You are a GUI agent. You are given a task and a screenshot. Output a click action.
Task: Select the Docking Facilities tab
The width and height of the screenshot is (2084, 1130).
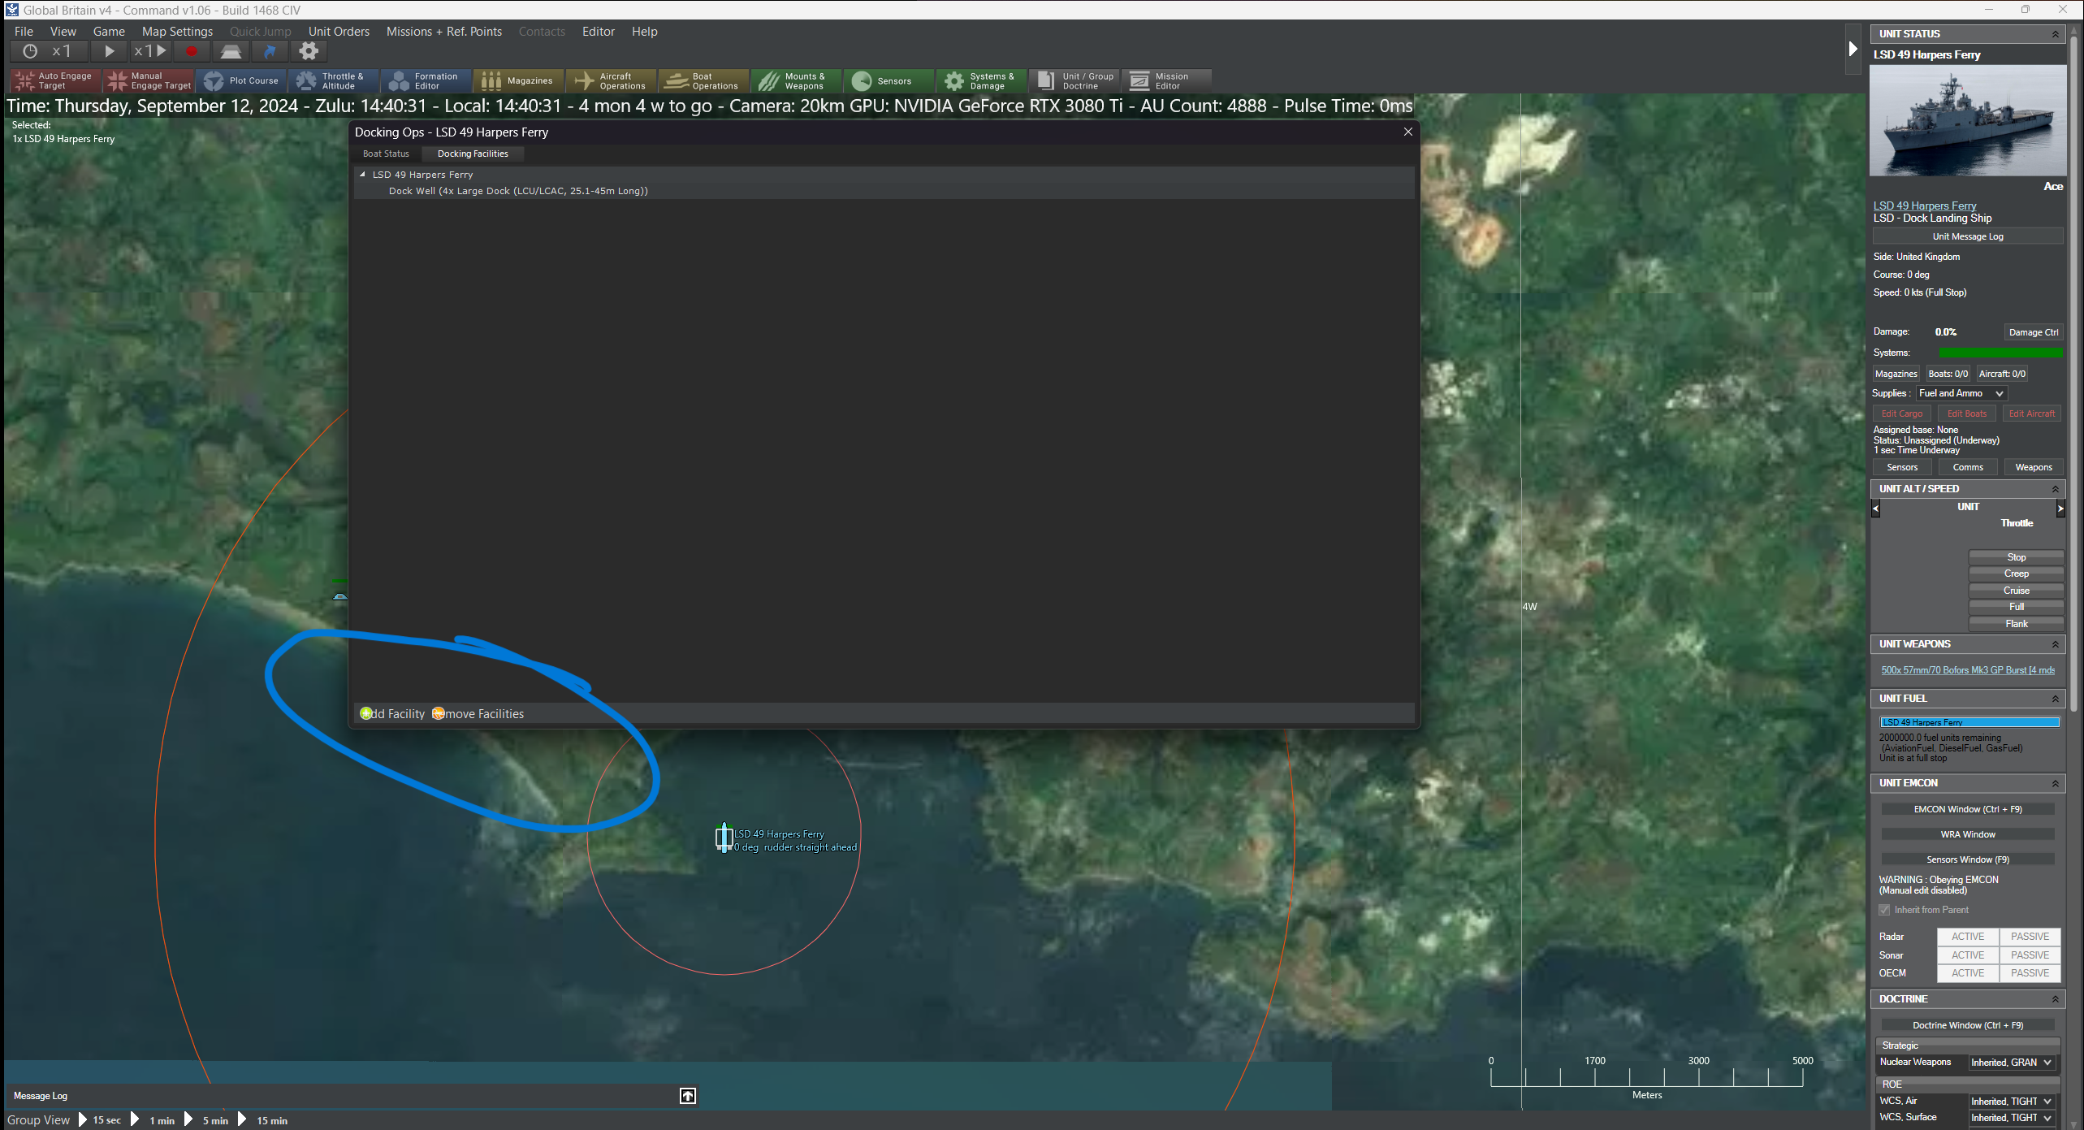[473, 154]
